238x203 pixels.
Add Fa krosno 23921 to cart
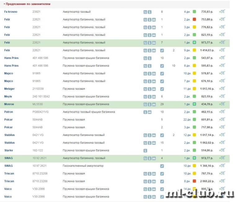(x=222, y=11)
